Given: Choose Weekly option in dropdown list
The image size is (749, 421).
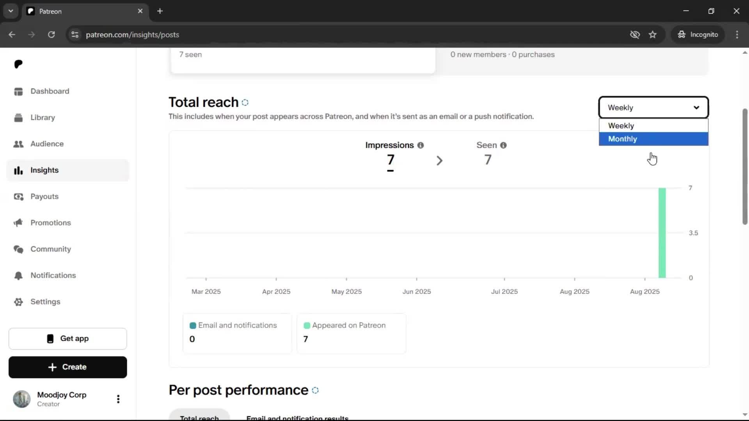Looking at the screenshot, I should pyautogui.click(x=653, y=126).
